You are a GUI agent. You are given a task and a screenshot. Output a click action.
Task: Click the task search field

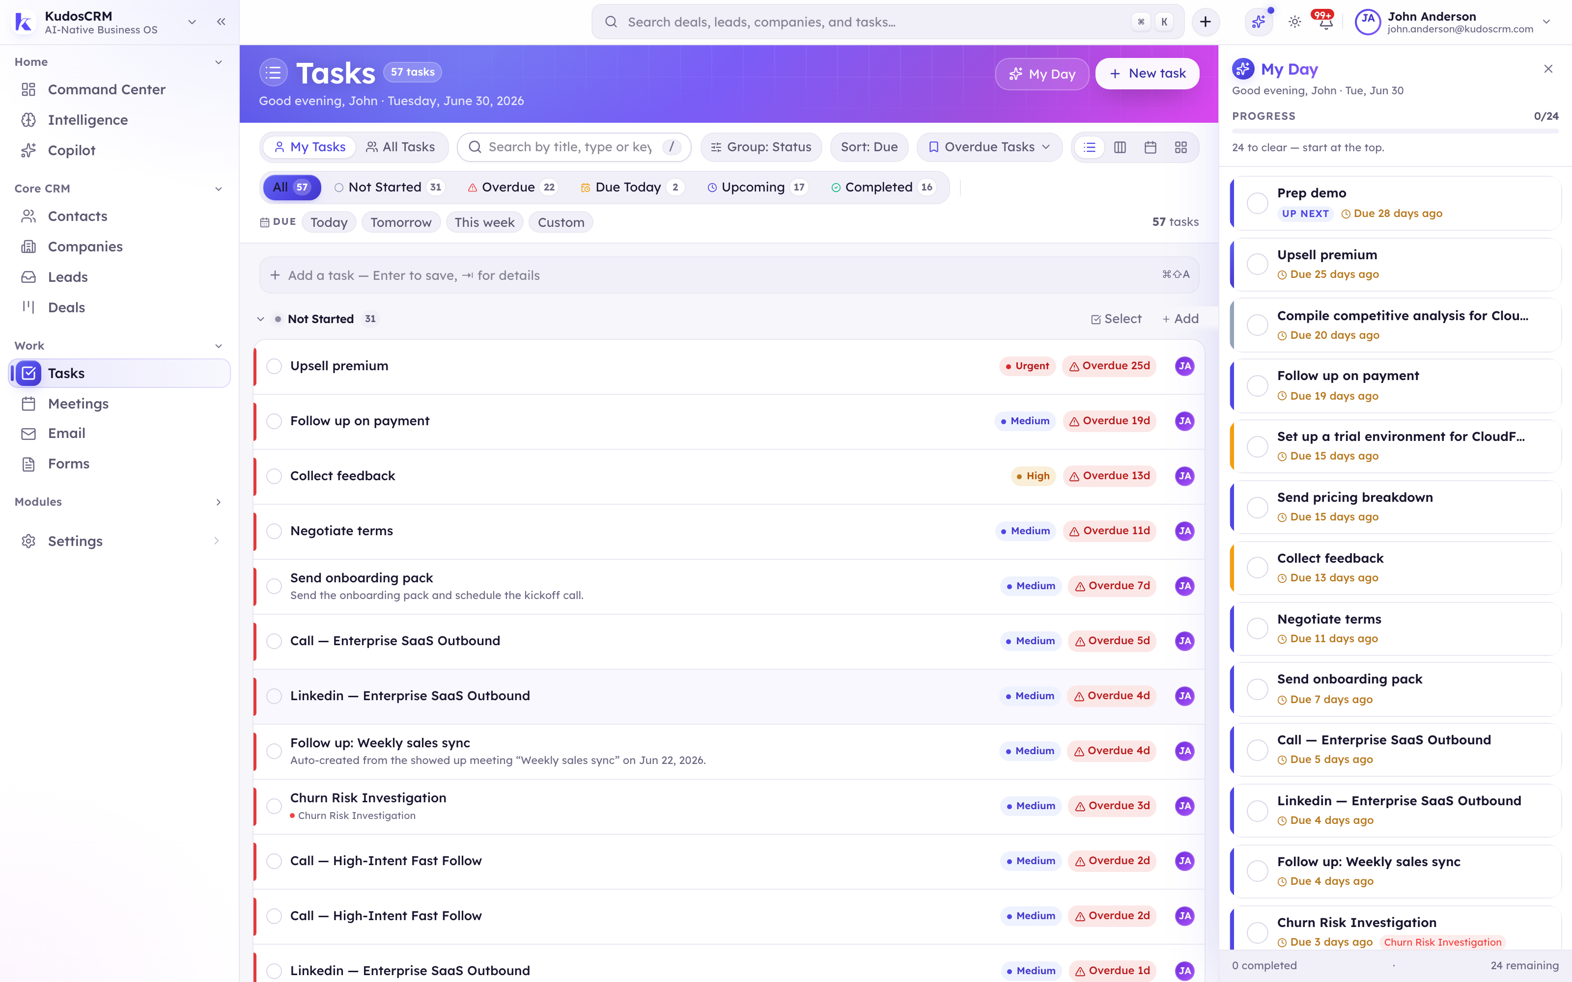574,147
